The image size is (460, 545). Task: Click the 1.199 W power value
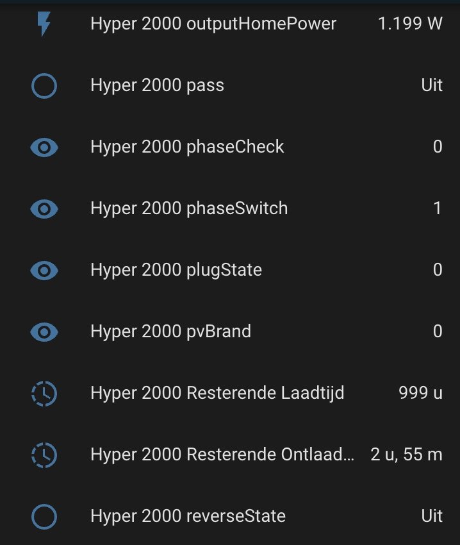click(410, 24)
